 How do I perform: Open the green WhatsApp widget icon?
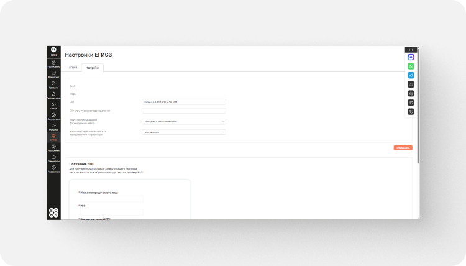[x=411, y=66]
